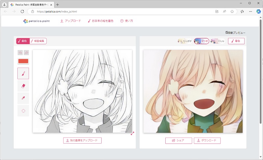Viewport: 263px width, 160px height.
Task: Expand the line art canvas fullscreen
Action: click(x=132, y=133)
